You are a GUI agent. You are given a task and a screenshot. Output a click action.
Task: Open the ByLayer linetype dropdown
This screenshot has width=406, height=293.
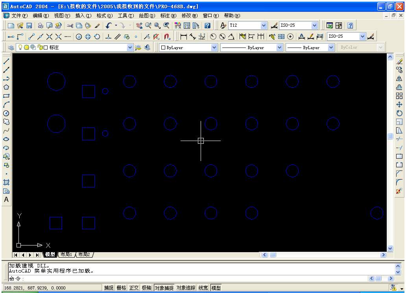[x=279, y=48]
